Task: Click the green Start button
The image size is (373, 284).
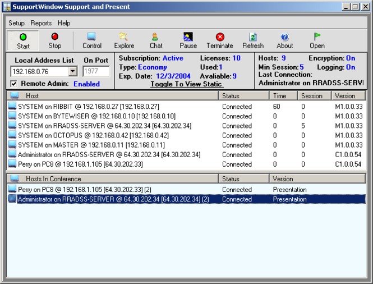Action: click(23, 41)
